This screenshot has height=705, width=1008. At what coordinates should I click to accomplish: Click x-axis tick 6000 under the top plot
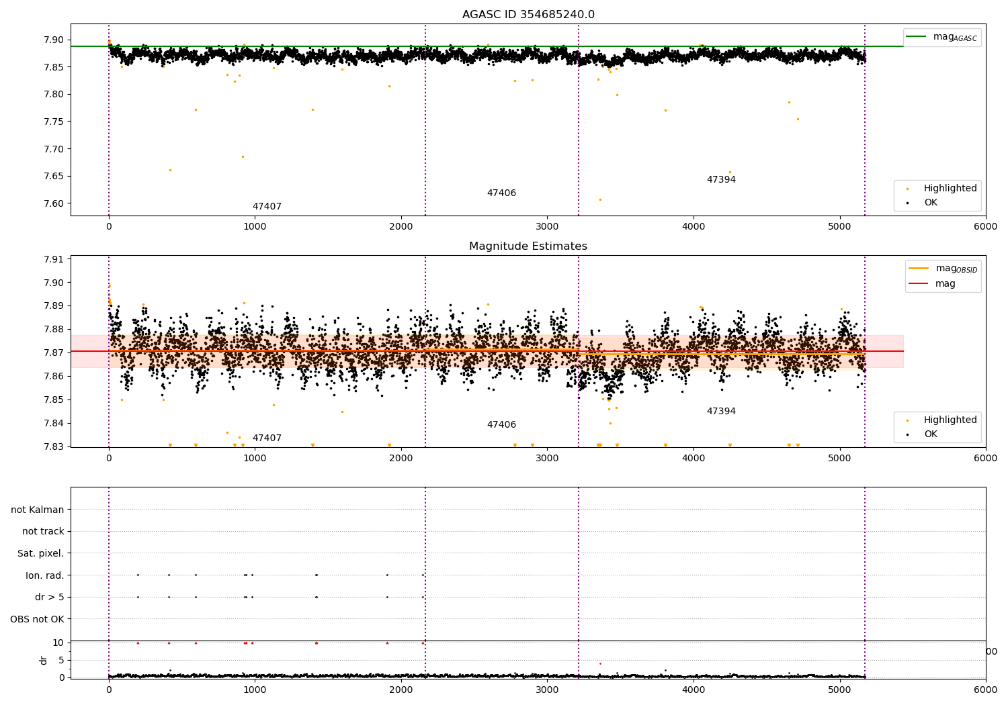(x=986, y=227)
